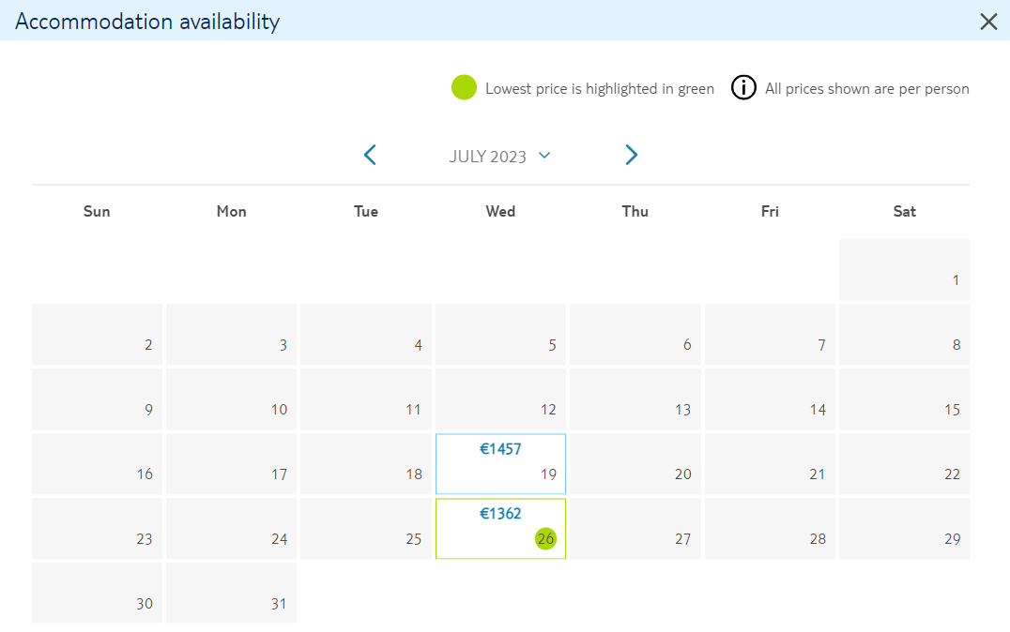Click the Fri column header

click(770, 211)
